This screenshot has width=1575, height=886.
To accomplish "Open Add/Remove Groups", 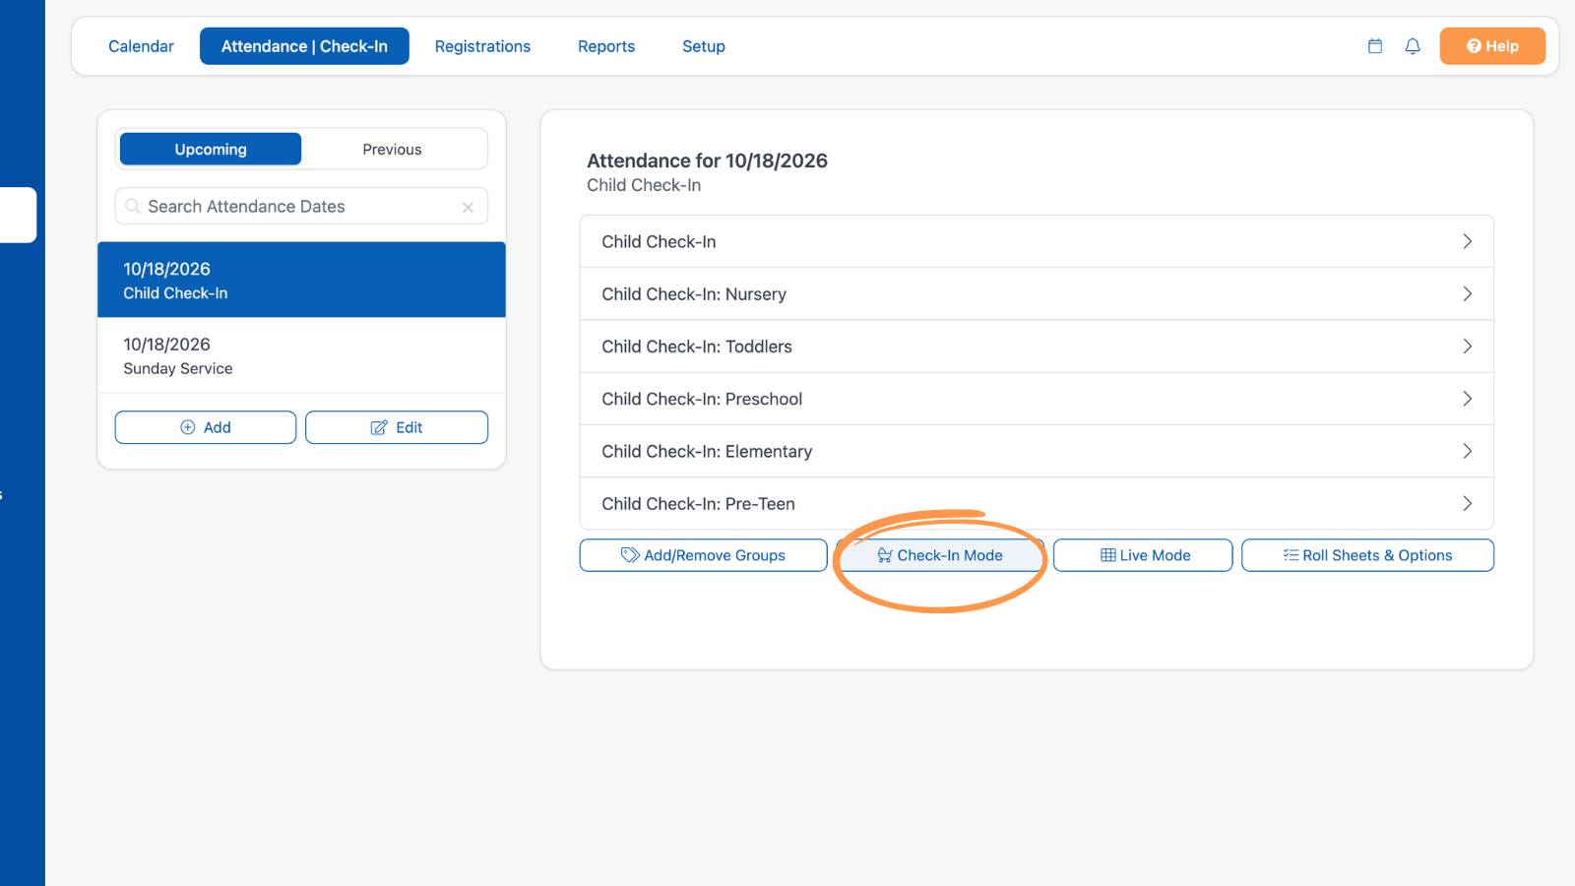I will (703, 555).
